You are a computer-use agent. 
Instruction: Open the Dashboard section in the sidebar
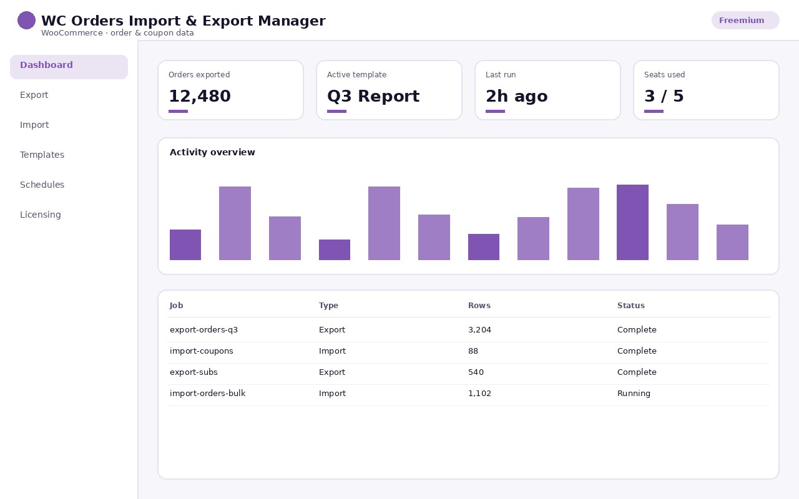[x=69, y=67]
